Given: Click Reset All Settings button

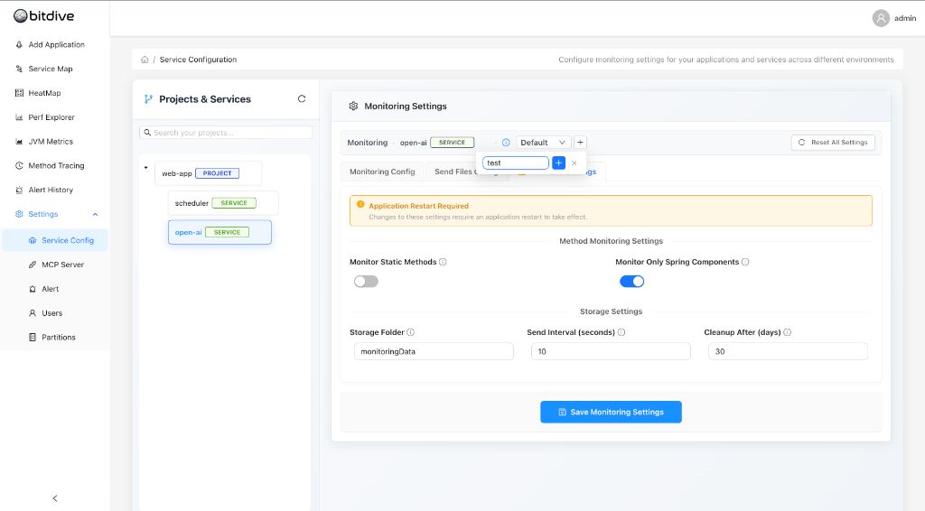Looking at the screenshot, I should [833, 143].
